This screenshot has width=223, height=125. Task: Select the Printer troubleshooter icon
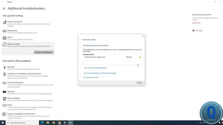click(x=5, y=38)
